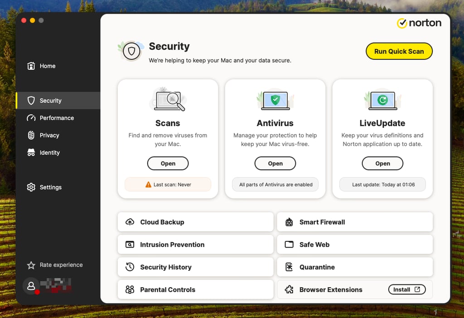Open the Identity section
Image resolution: width=464 pixels, height=318 pixels.
(58, 152)
